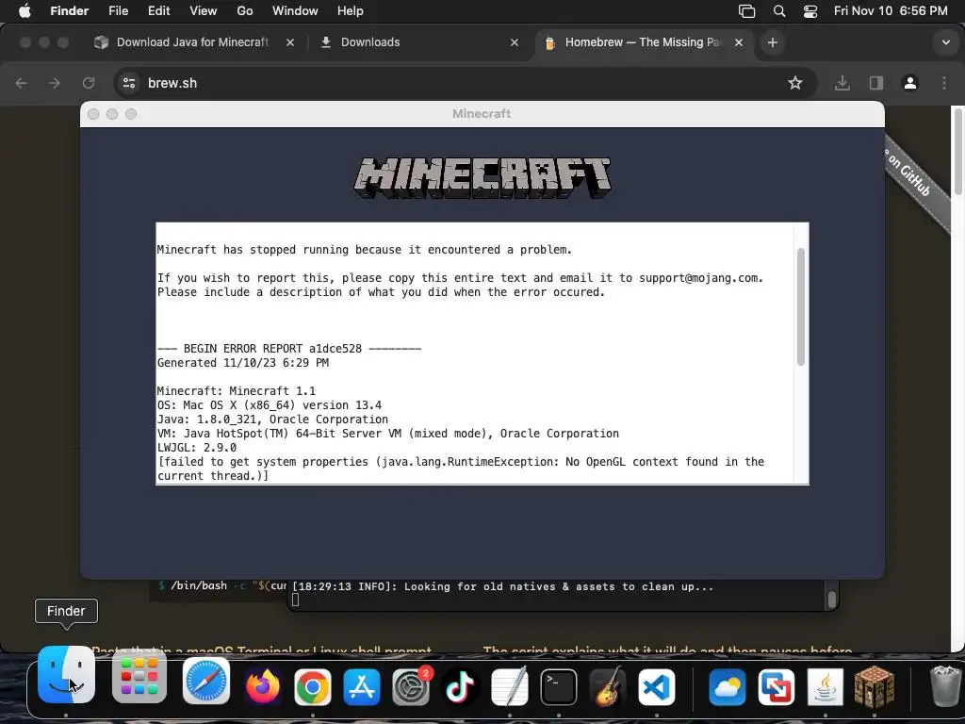Click the Java coffee cup dock icon
The image size is (965, 724).
coord(826,686)
